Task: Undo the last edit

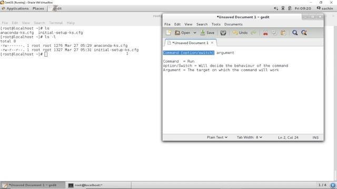Action: [240, 33]
